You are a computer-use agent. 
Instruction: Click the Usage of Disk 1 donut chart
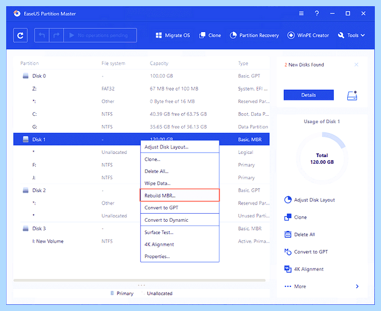(322, 158)
